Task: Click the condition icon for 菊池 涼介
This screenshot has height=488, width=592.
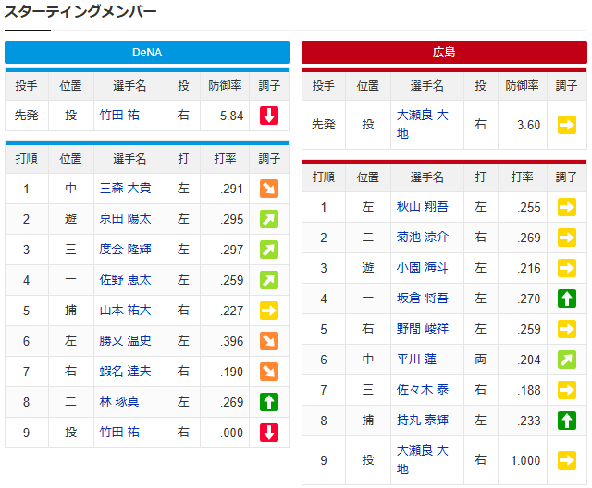Action: point(567,238)
